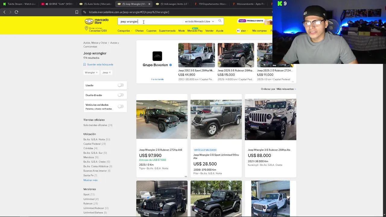Expand the Categorías menu
The width and height of the screenshot is (386, 217).
(125, 31)
